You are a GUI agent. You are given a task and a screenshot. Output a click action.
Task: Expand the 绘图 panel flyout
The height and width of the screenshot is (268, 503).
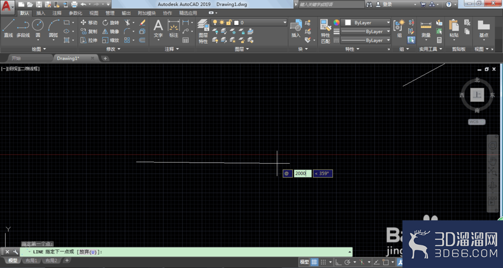(39, 49)
